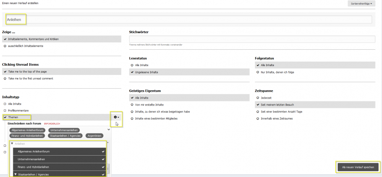The height and width of the screenshot is (177, 382).
Task: Deselect 'Unternehmensanleihen' row in forum list
Action: tap(60, 159)
